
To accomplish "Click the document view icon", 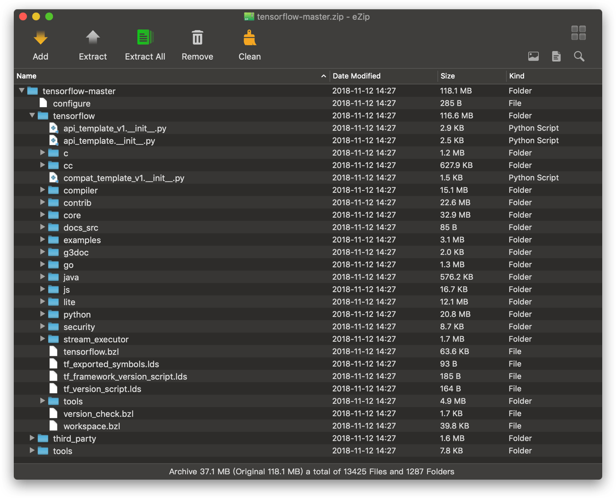I will click(556, 57).
